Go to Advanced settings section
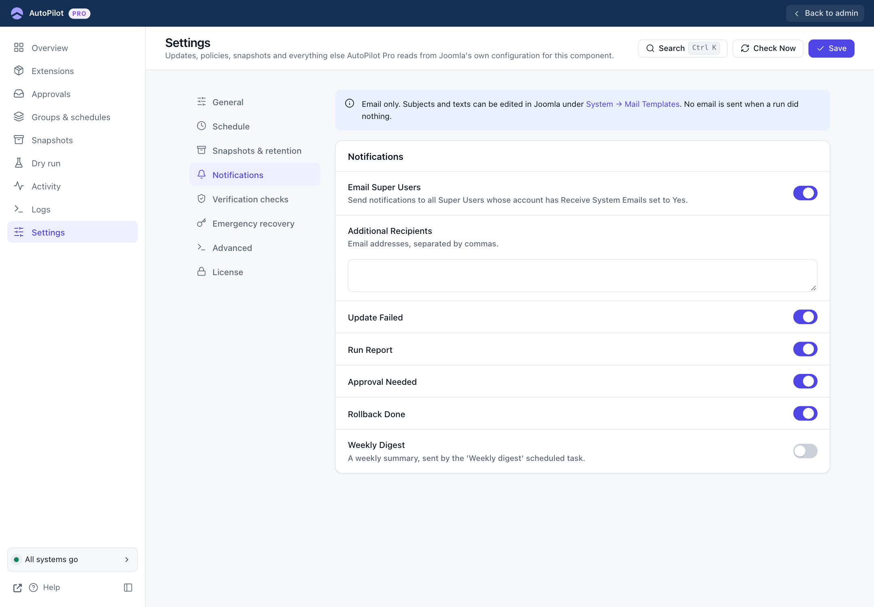Viewport: 874px width, 607px height. point(255,248)
